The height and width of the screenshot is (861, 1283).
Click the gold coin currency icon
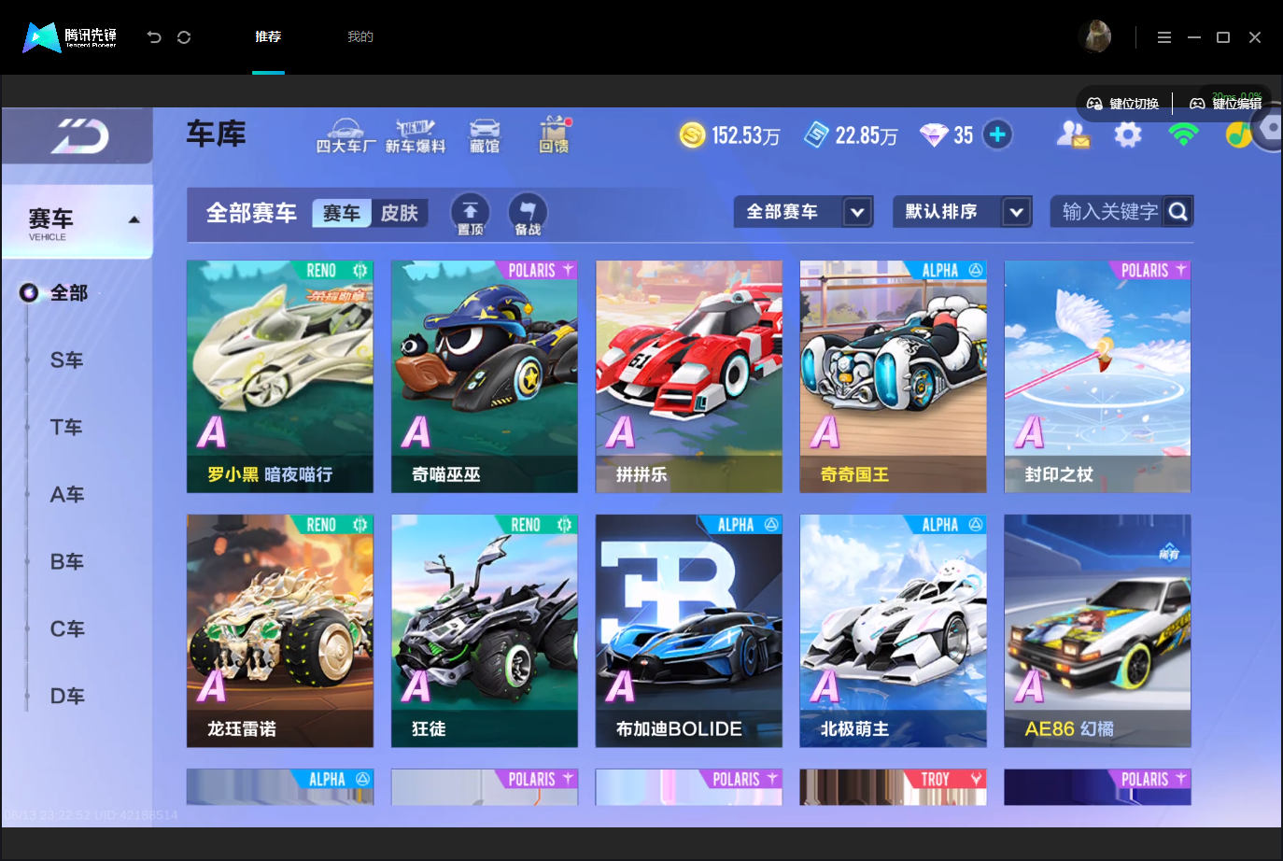[x=692, y=135]
